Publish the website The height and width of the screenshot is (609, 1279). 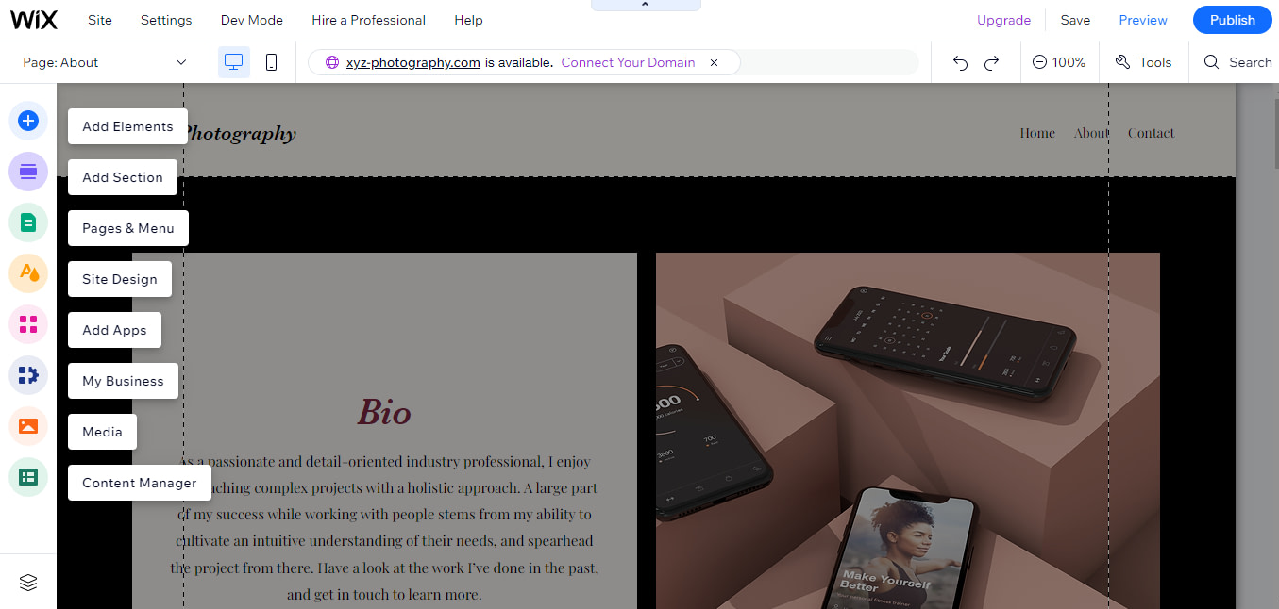(x=1232, y=19)
